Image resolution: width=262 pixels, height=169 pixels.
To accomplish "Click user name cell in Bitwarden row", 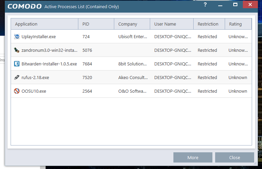I will click(173, 64).
